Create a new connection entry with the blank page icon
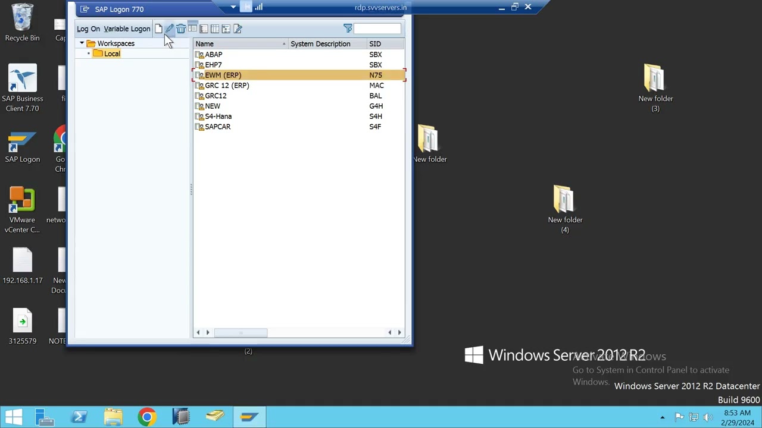The width and height of the screenshot is (762, 428). click(x=158, y=29)
